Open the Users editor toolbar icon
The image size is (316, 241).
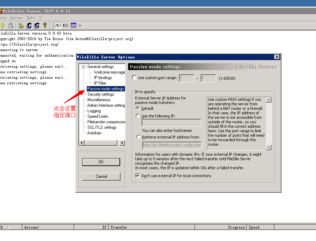pos(29,26)
